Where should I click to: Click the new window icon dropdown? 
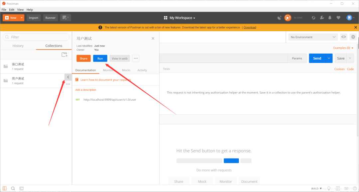coord(65,18)
